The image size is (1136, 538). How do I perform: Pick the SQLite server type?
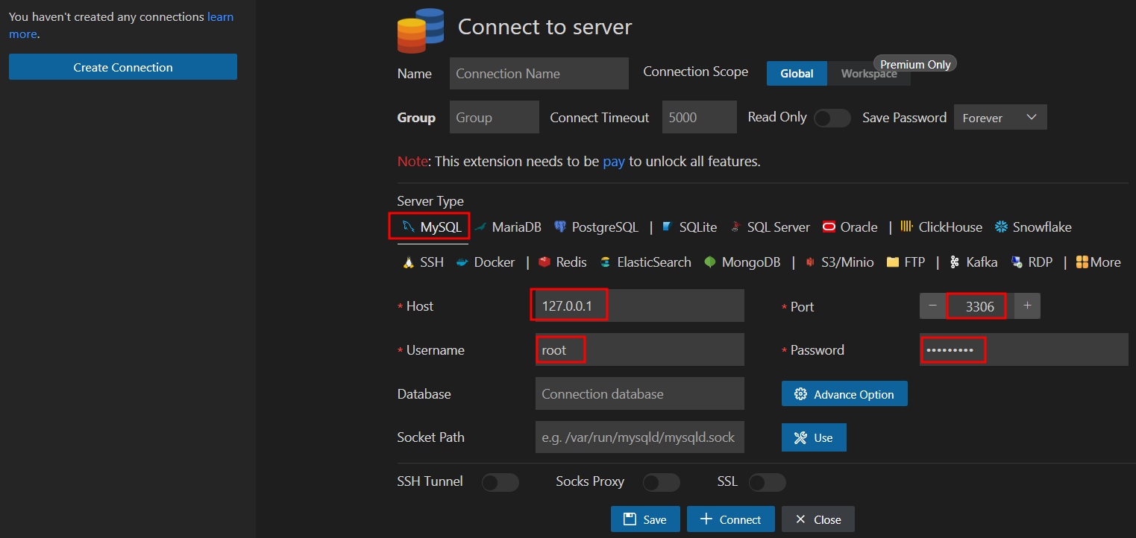pos(690,227)
